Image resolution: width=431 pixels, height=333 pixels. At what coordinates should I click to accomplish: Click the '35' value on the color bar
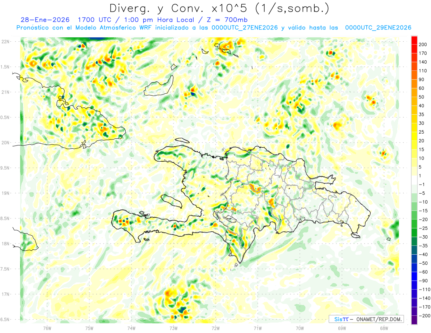click(422, 115)
